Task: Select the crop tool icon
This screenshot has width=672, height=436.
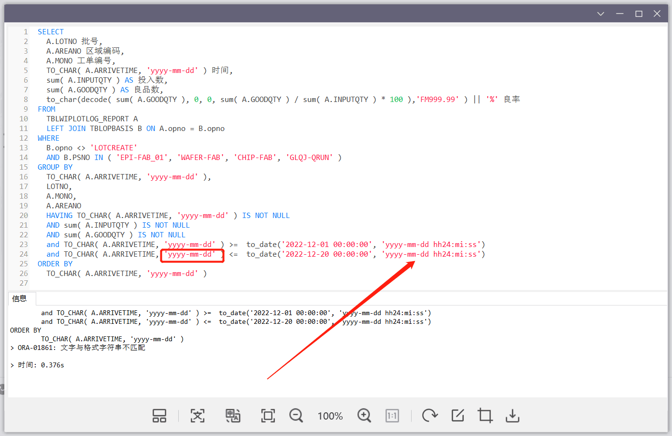Action: click(x=485, y=416)
